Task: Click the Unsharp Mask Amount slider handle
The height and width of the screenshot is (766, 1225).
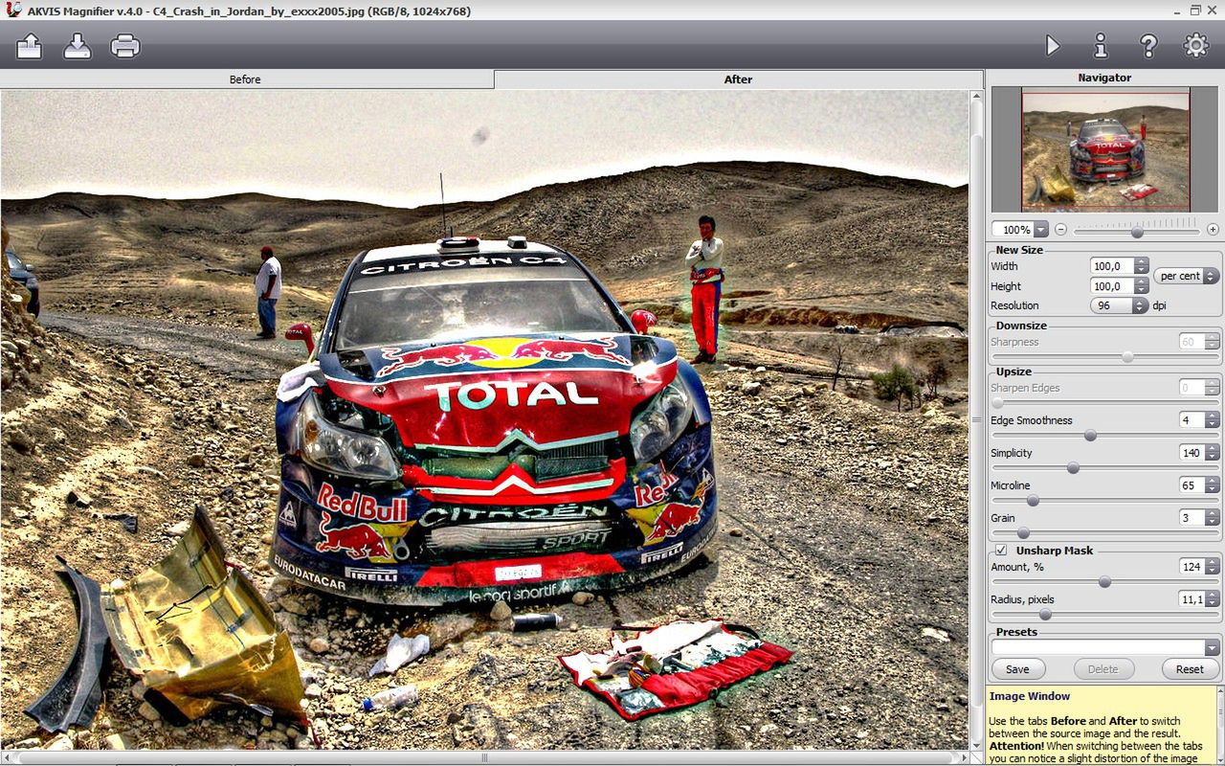Action: pyautogui.click(x=1104, y=582)
